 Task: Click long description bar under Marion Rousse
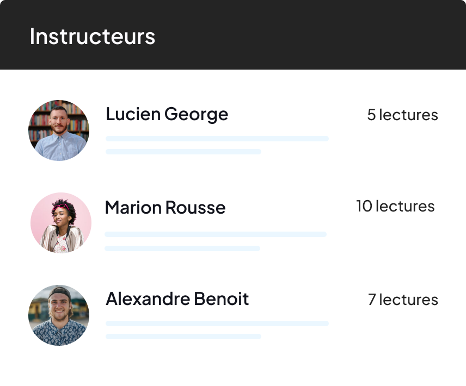pos(216,234)
